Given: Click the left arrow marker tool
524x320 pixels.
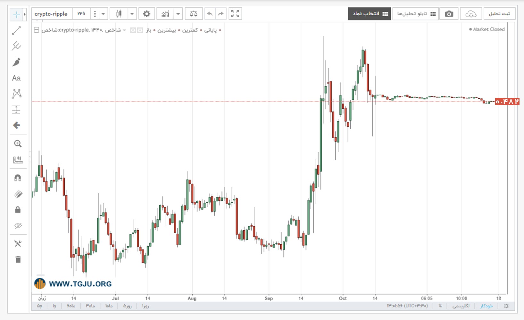Looking at the screenshot, I should pos(16,125).
